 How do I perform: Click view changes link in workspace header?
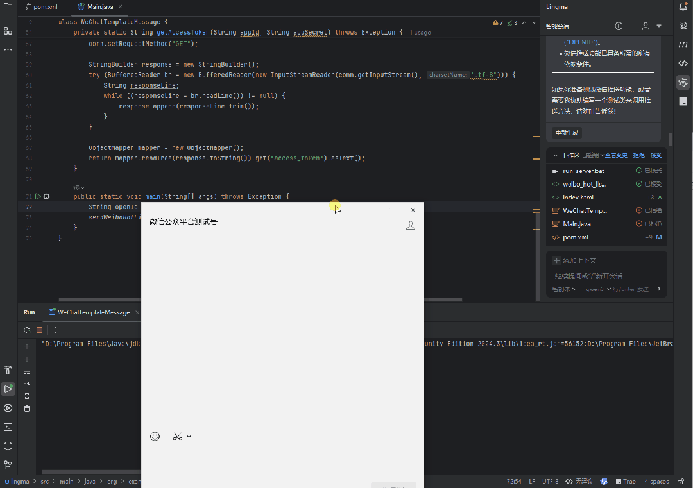point(616,155)
